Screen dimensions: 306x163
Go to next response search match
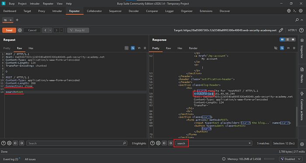coord(170,143)
